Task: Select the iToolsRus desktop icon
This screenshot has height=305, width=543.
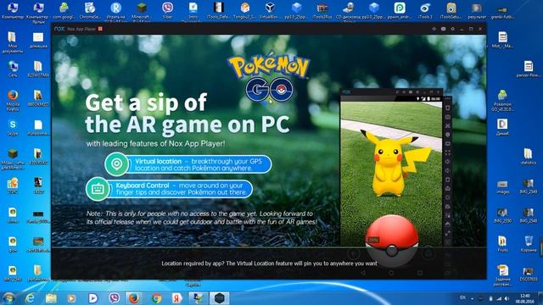Action: [322, 10]
